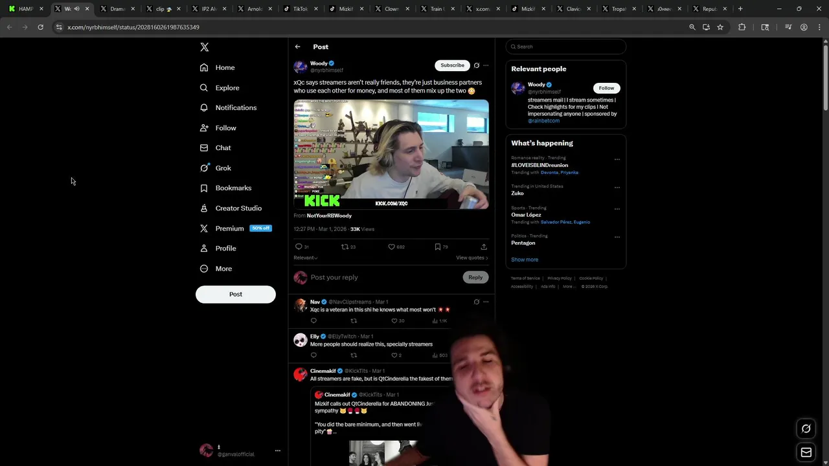Open the Explore page

220,87
